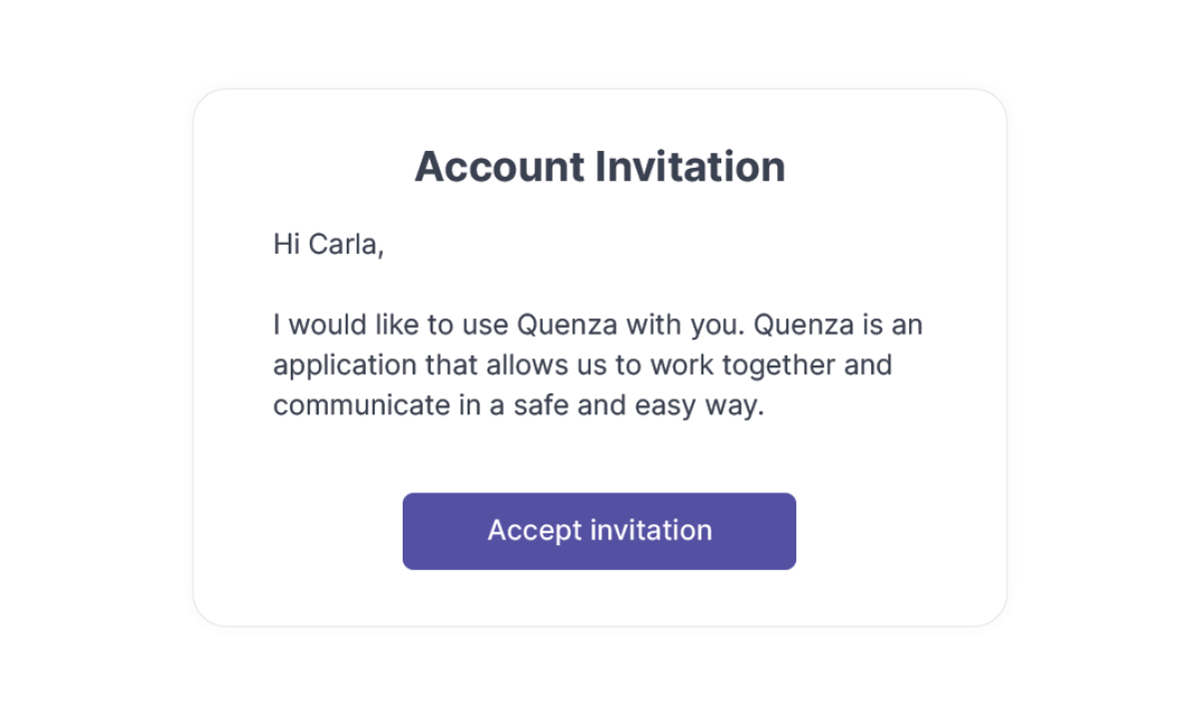Click the word "Invitation" in the title
Image resolution: width=1199 pixels, height=713 pixels.
tap(690, 167)
